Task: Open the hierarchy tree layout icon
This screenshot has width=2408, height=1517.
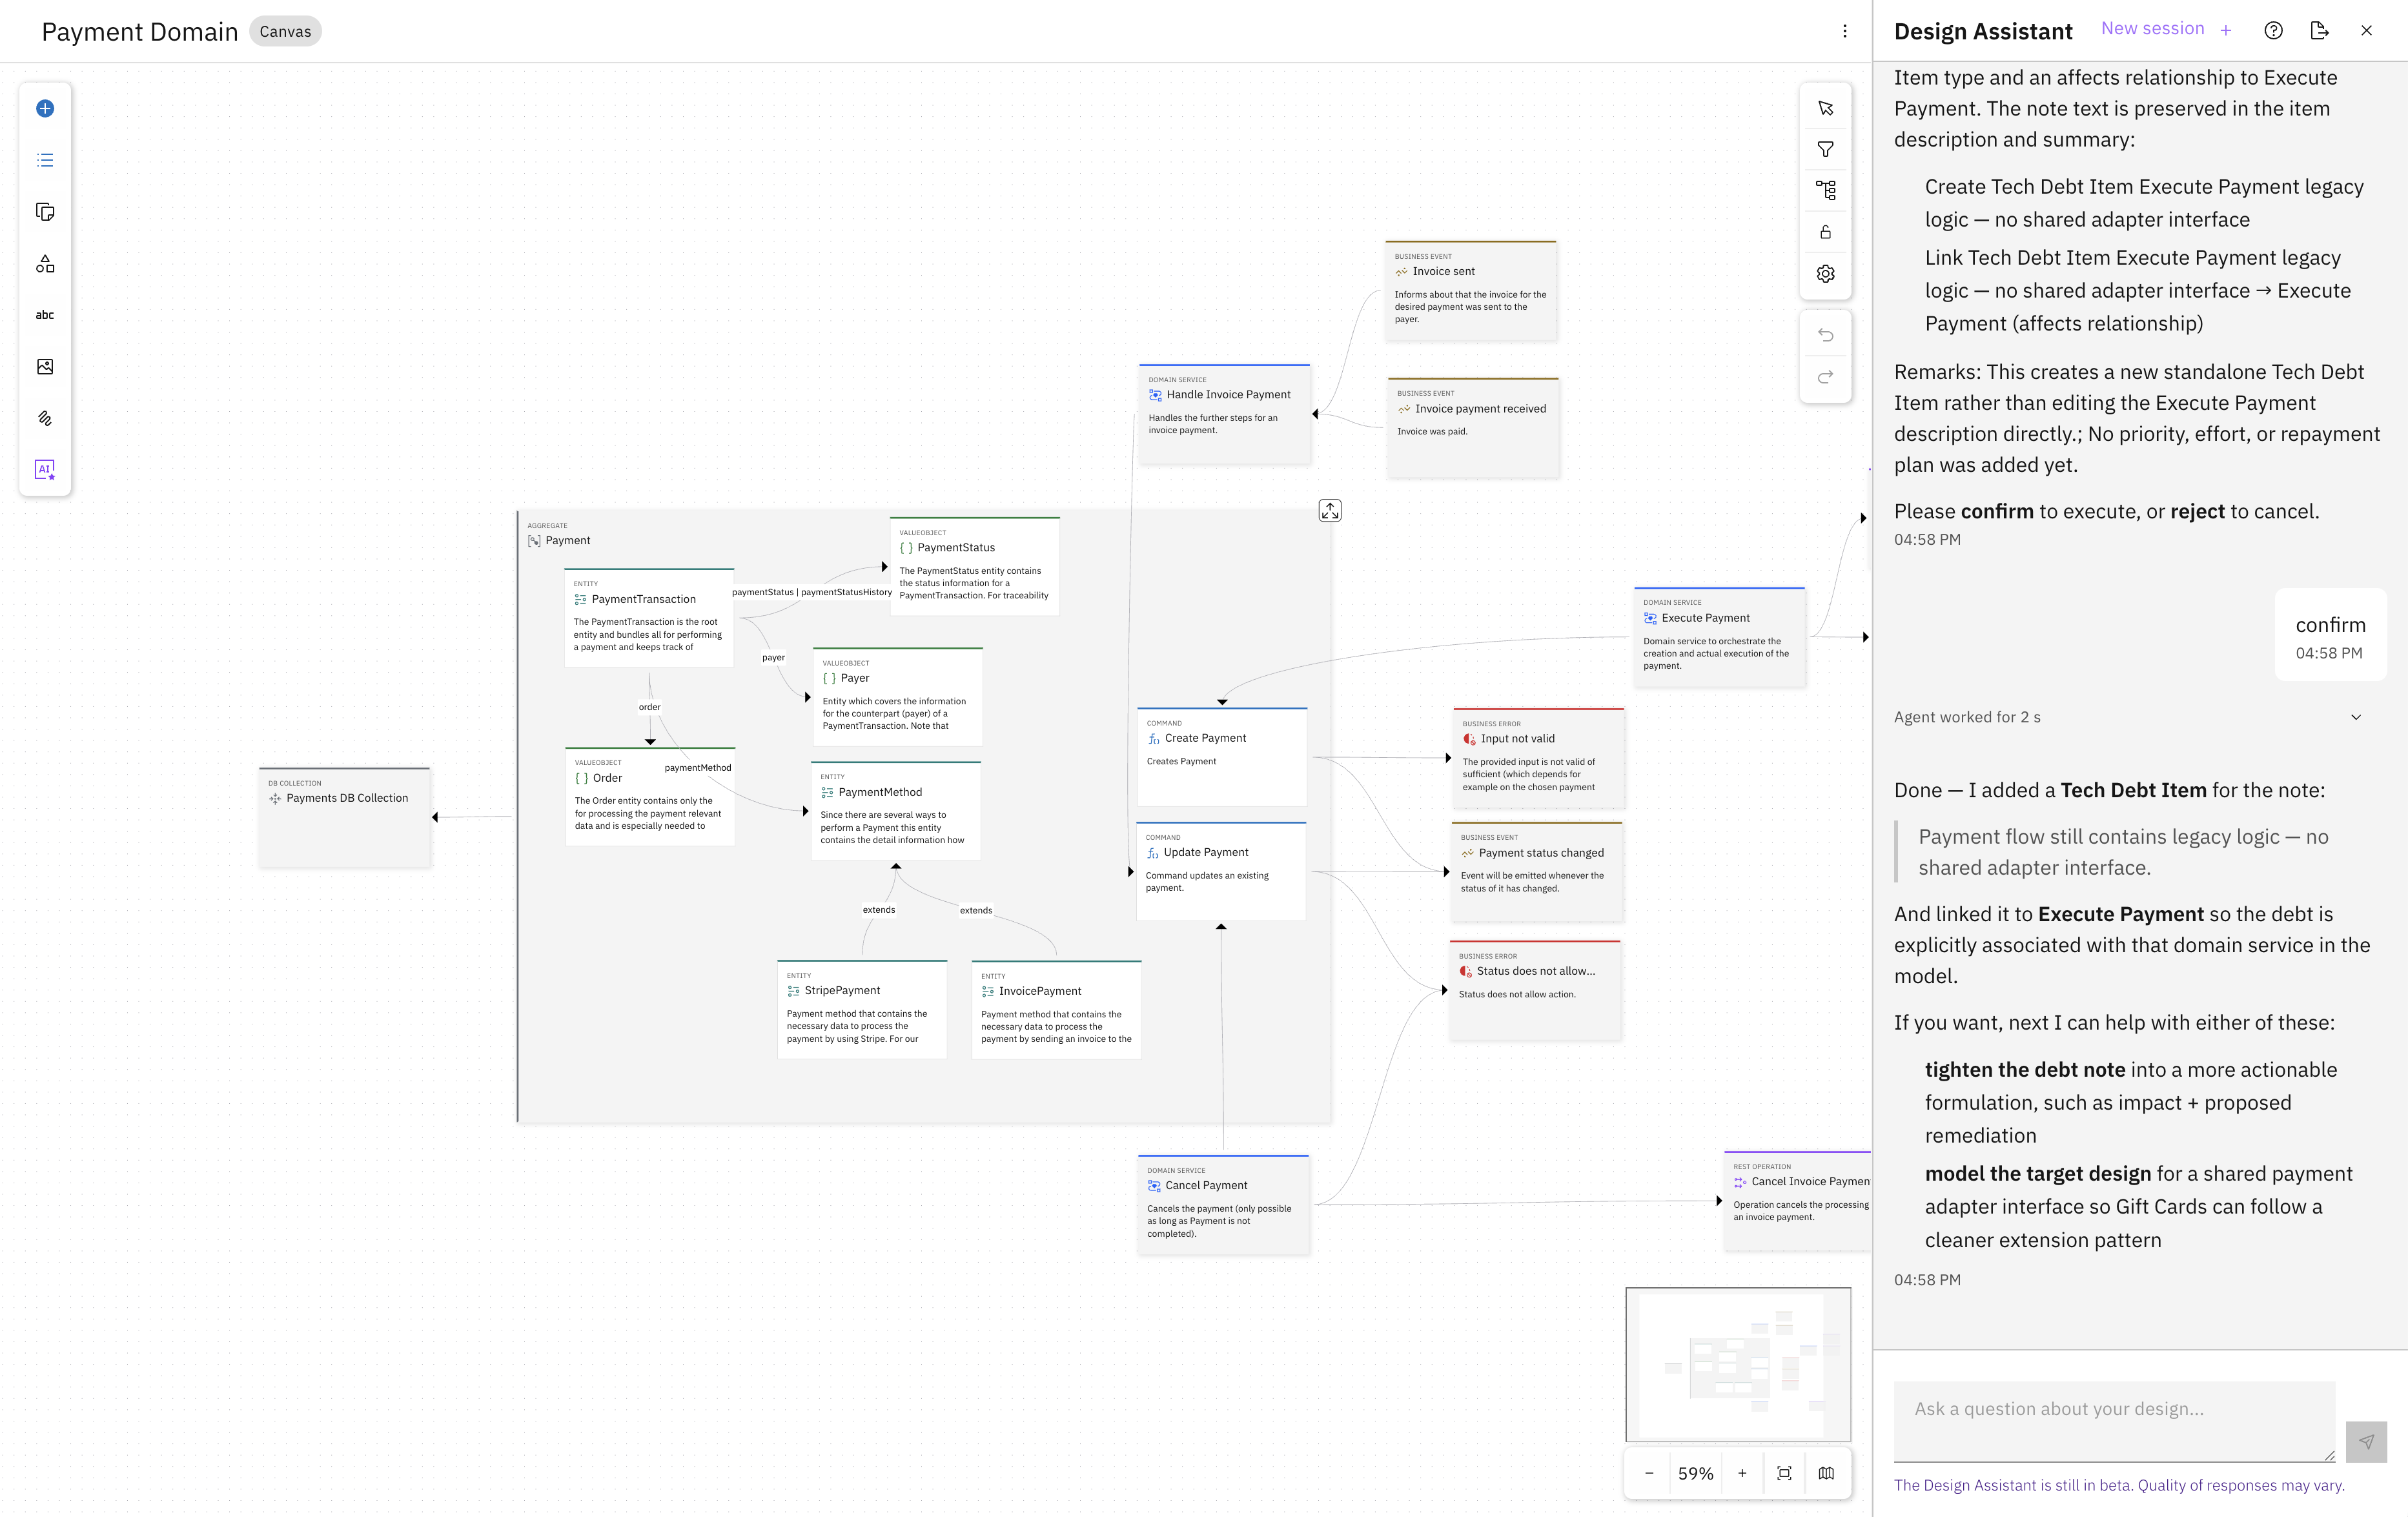Action: pos(1825,190)
